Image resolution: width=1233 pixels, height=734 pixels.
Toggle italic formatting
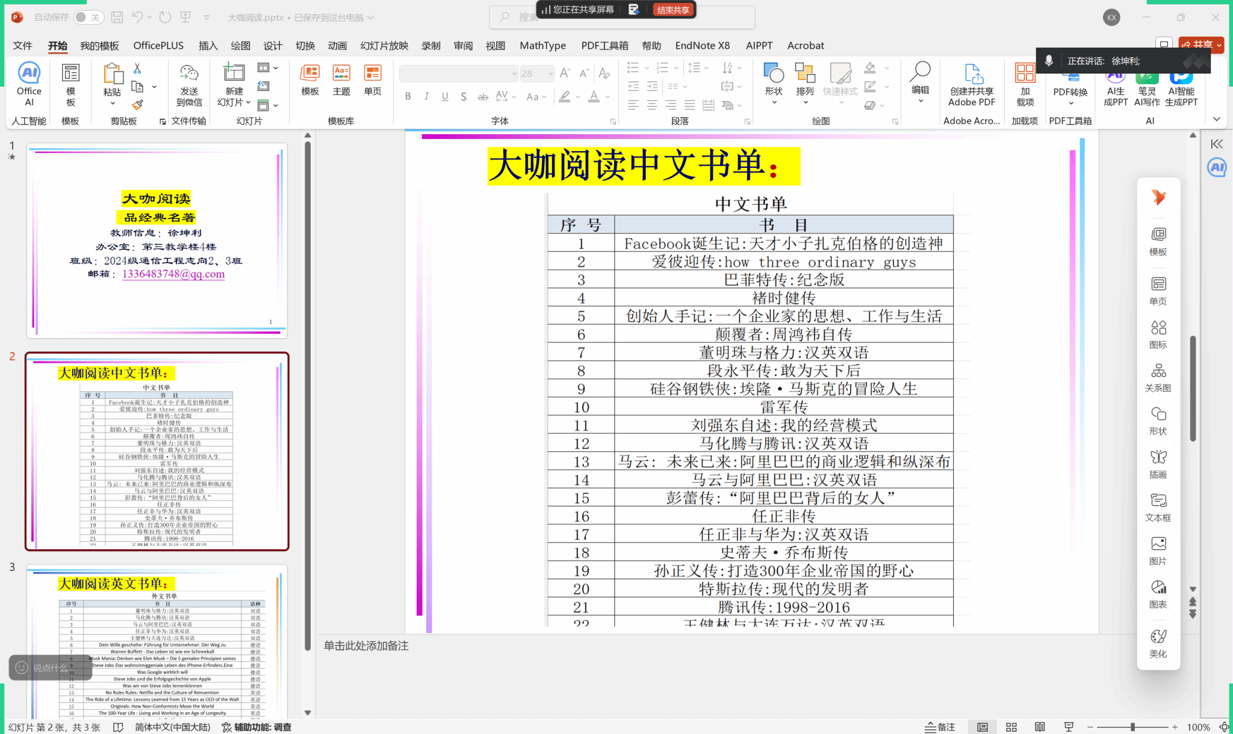click(426, 96)
